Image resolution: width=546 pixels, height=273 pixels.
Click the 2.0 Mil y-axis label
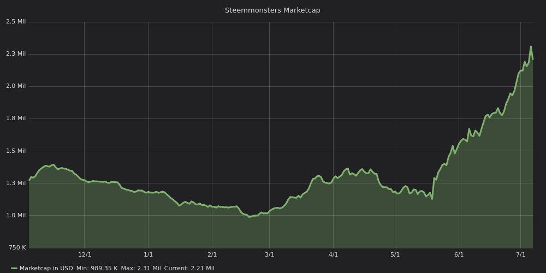(16, 86)
